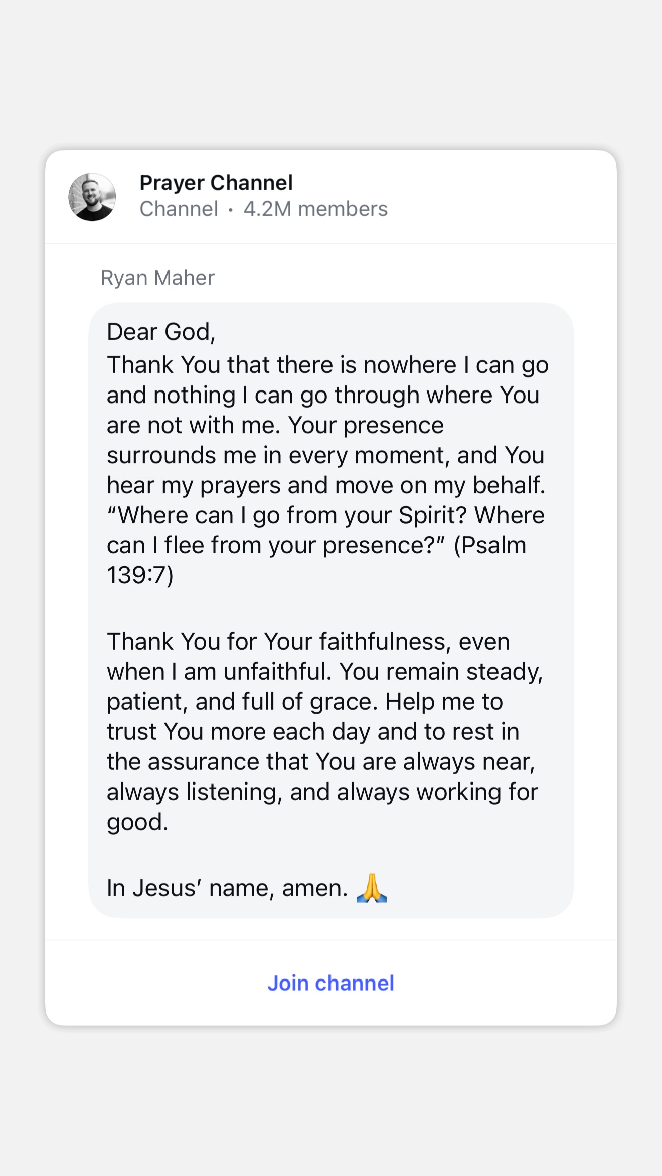Click "In Jesus' name, amen." closing line
Image resolution: width=662 pixels, height=1176 pixels.
click(227, 888)
